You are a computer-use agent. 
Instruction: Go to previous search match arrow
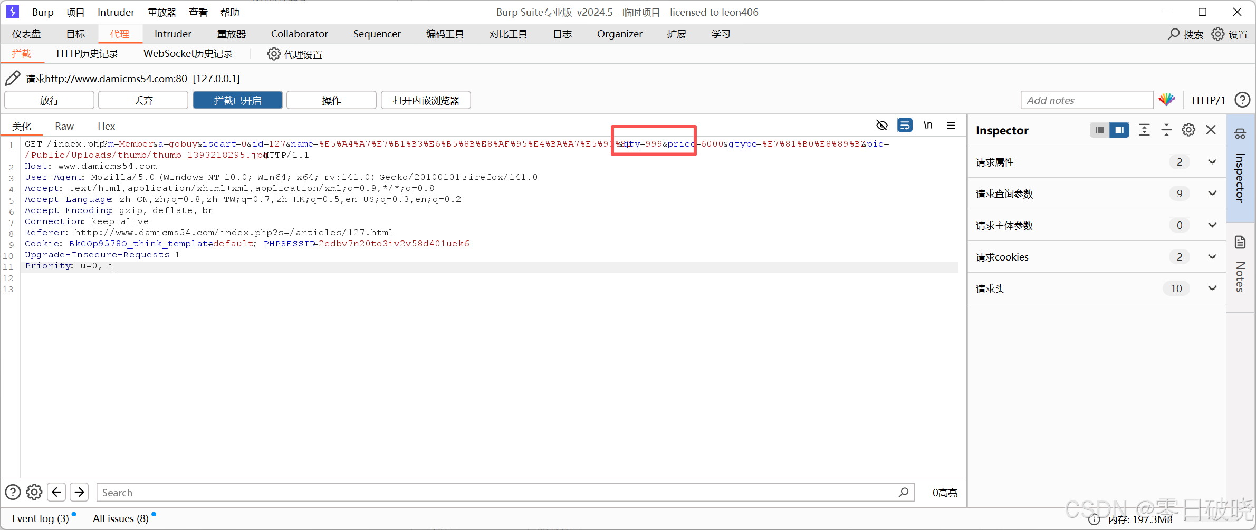(56, 492)
